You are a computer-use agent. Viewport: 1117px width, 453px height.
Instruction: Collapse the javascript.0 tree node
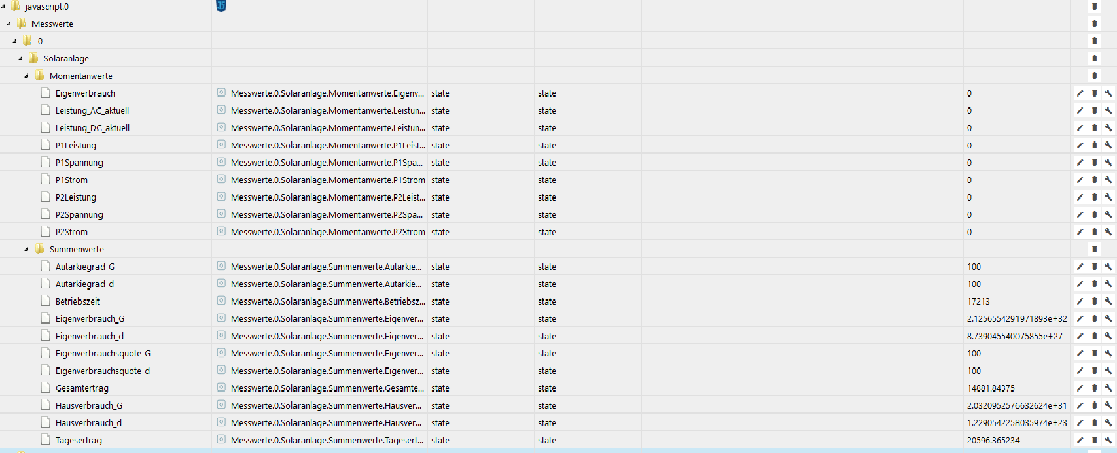[3, 7]
